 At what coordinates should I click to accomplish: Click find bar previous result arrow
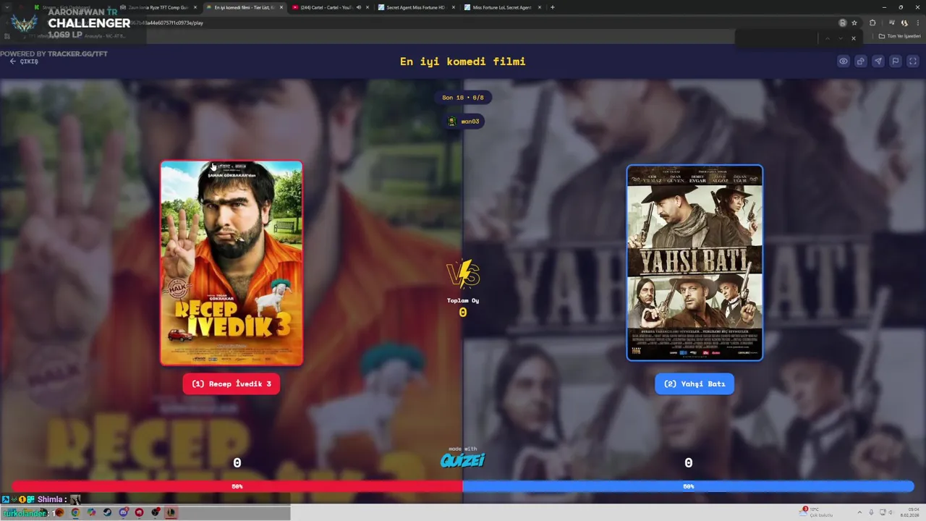click(x=828, y=38)
